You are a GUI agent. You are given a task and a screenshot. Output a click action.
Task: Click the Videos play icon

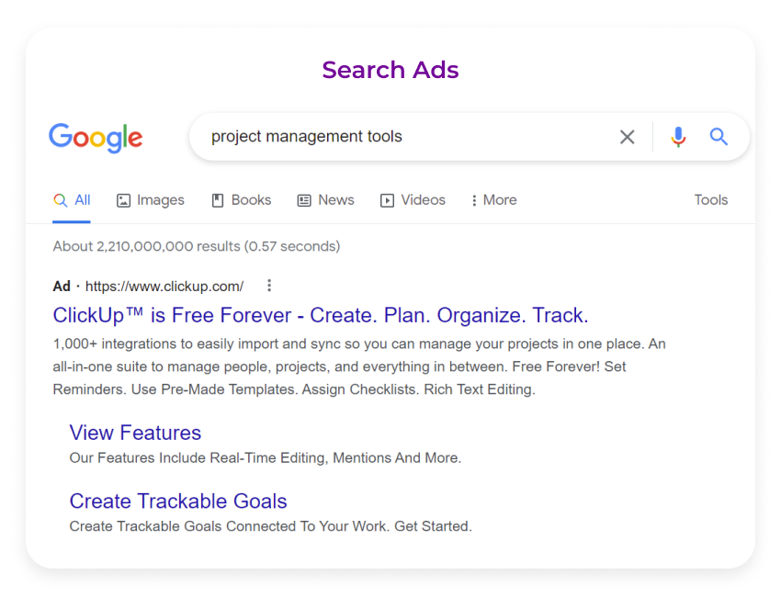387,199
